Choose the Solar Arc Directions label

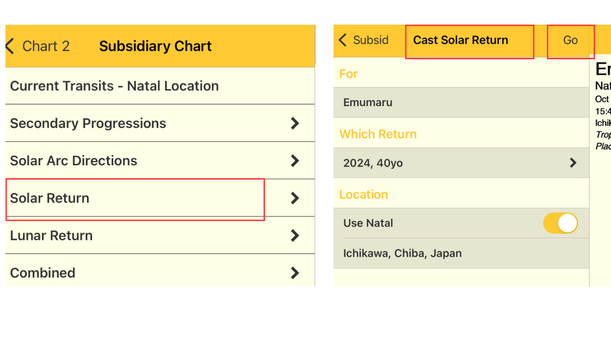[x=74, y=161]
